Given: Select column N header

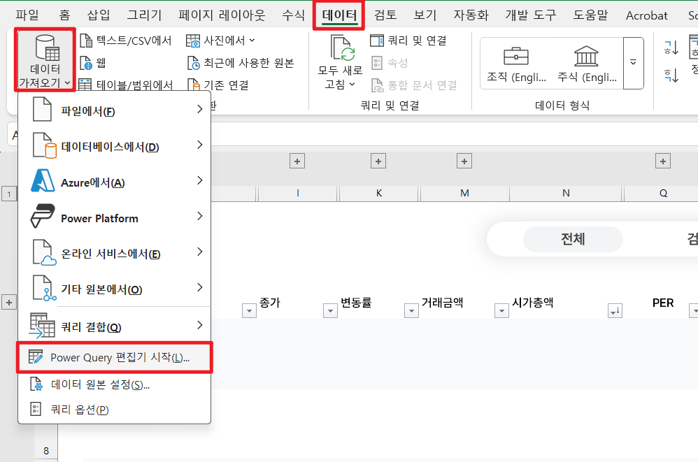Looking at the screenshot, I should click(565, 193).
